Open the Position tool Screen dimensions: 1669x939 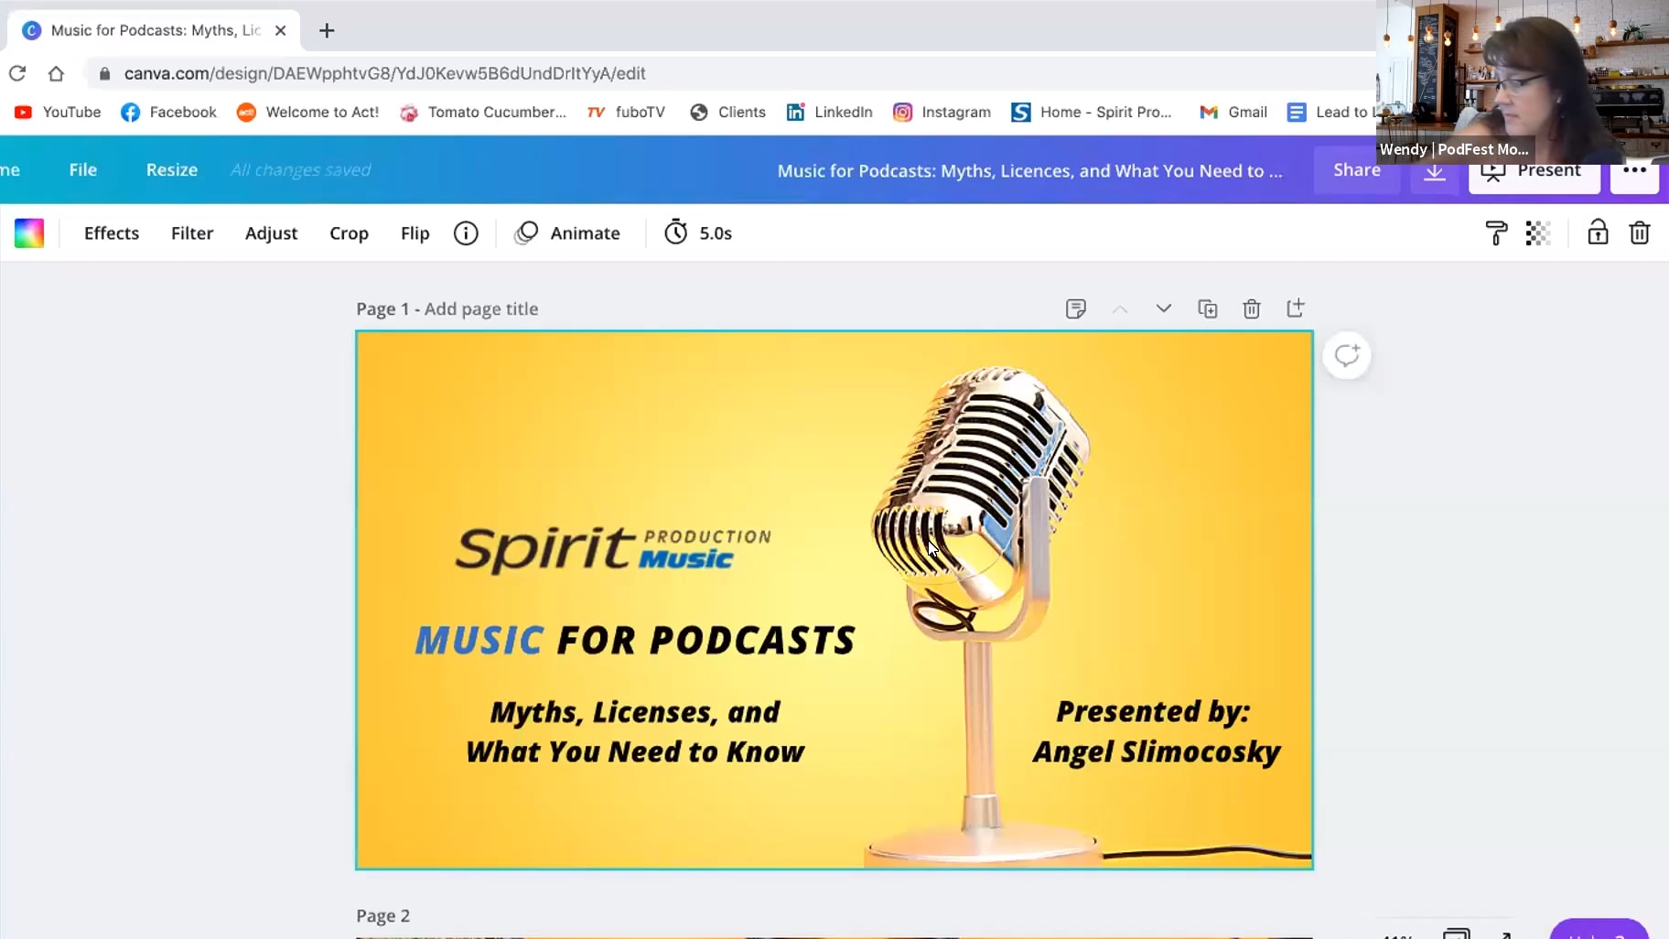point(1495,232)
